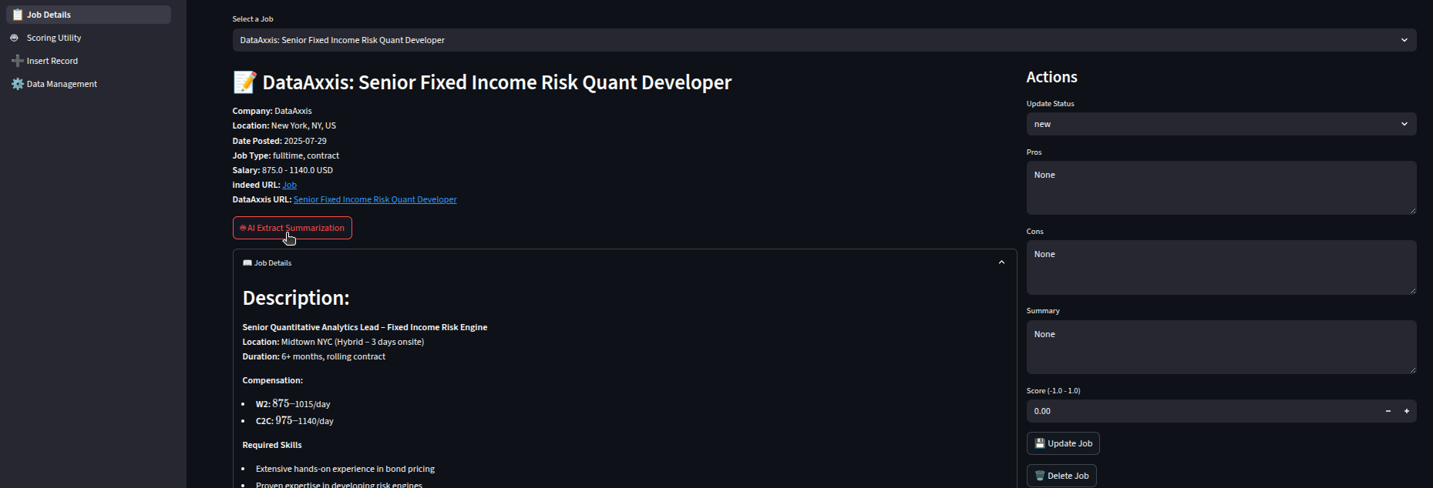Go to the Data Management page
Image resolution: width=1433 pixels, height=488 pixels.
[62, 84]
